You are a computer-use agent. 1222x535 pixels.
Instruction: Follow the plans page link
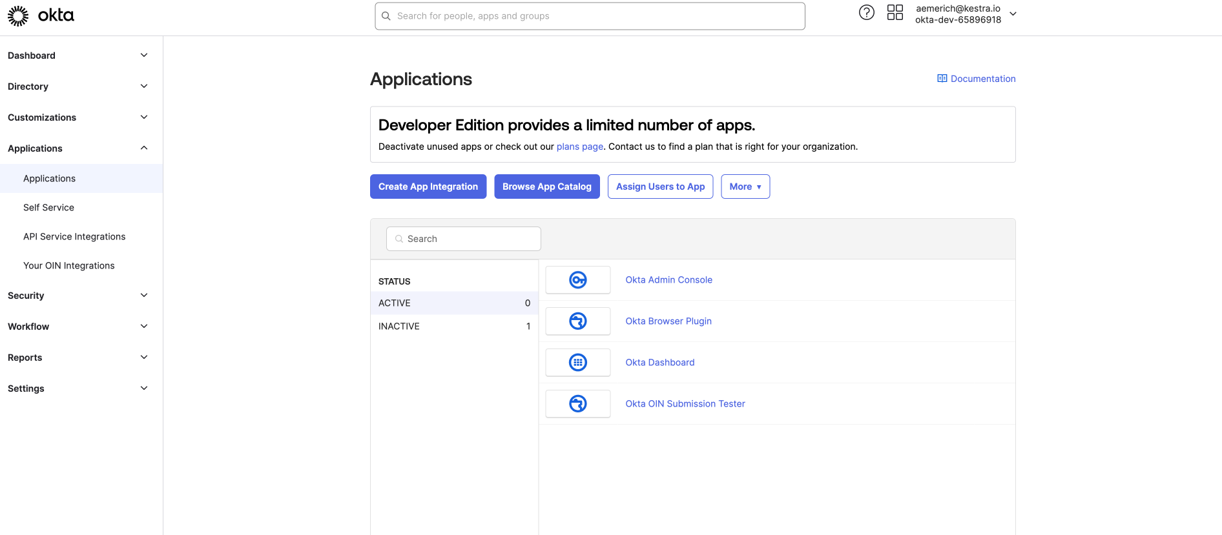pos(579,146)
